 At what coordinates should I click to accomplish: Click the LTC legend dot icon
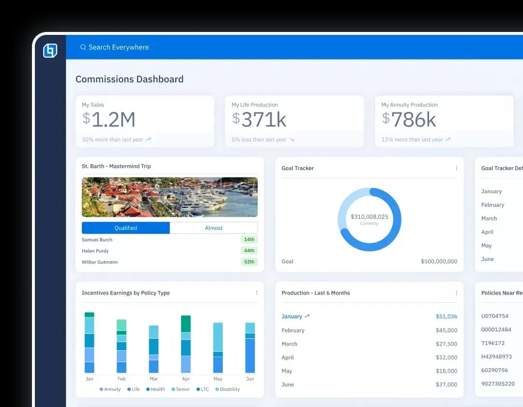pos(198,389)
